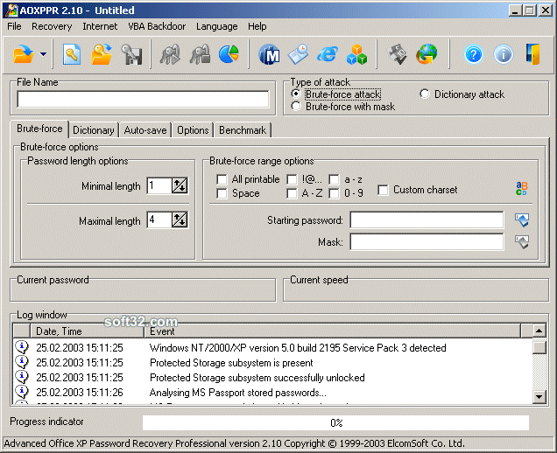Click the info icon of the Protected Storage present row

22,362
